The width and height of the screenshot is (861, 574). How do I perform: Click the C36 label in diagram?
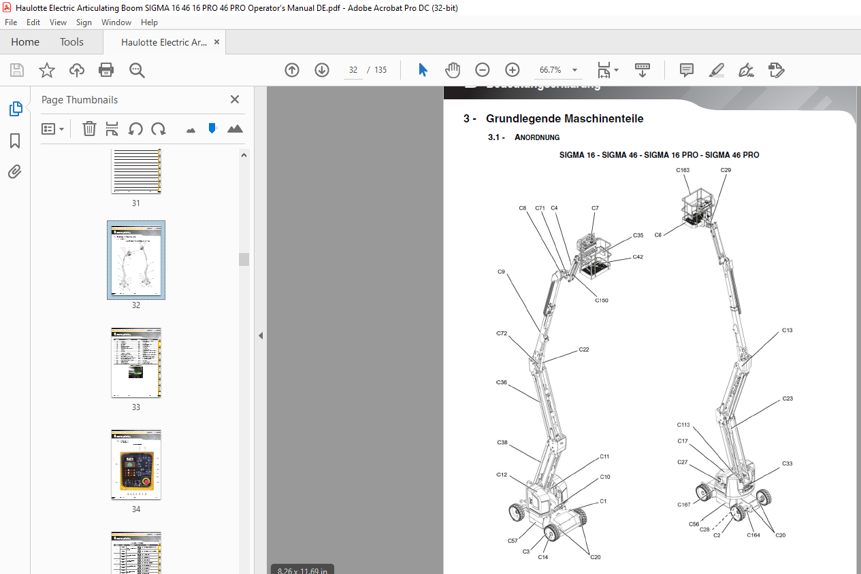[502, 383]
